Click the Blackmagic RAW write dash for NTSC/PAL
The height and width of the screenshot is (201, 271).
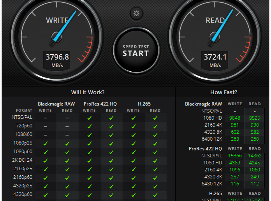pos(45,118)
